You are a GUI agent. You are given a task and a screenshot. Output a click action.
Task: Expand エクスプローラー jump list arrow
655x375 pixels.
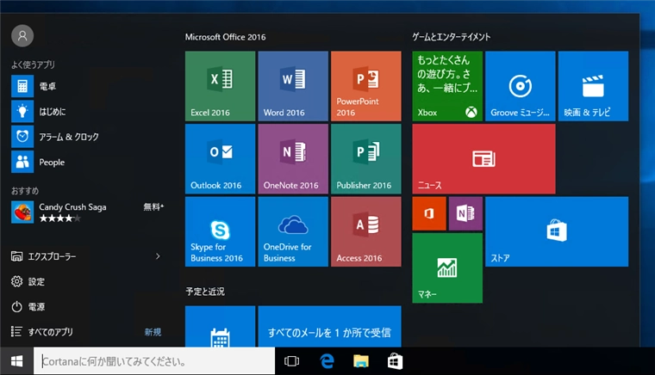(x=158, y=256)
